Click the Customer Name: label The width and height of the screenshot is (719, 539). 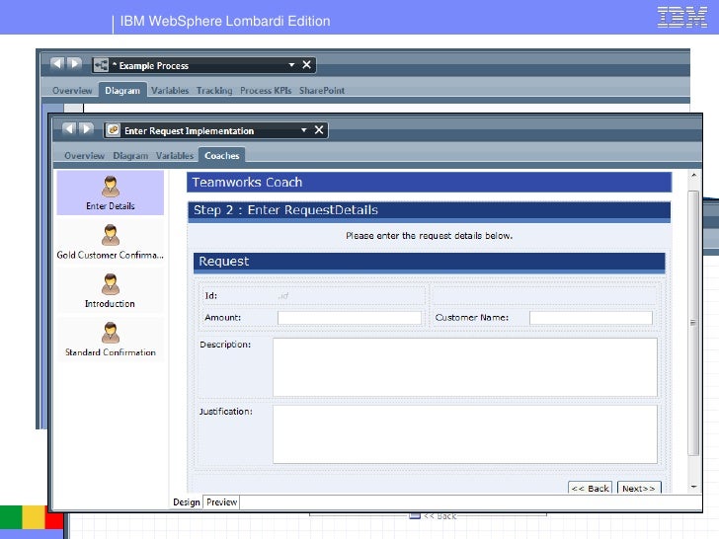click(472, 317)
